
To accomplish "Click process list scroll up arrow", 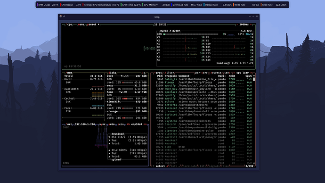I will 254,76.
